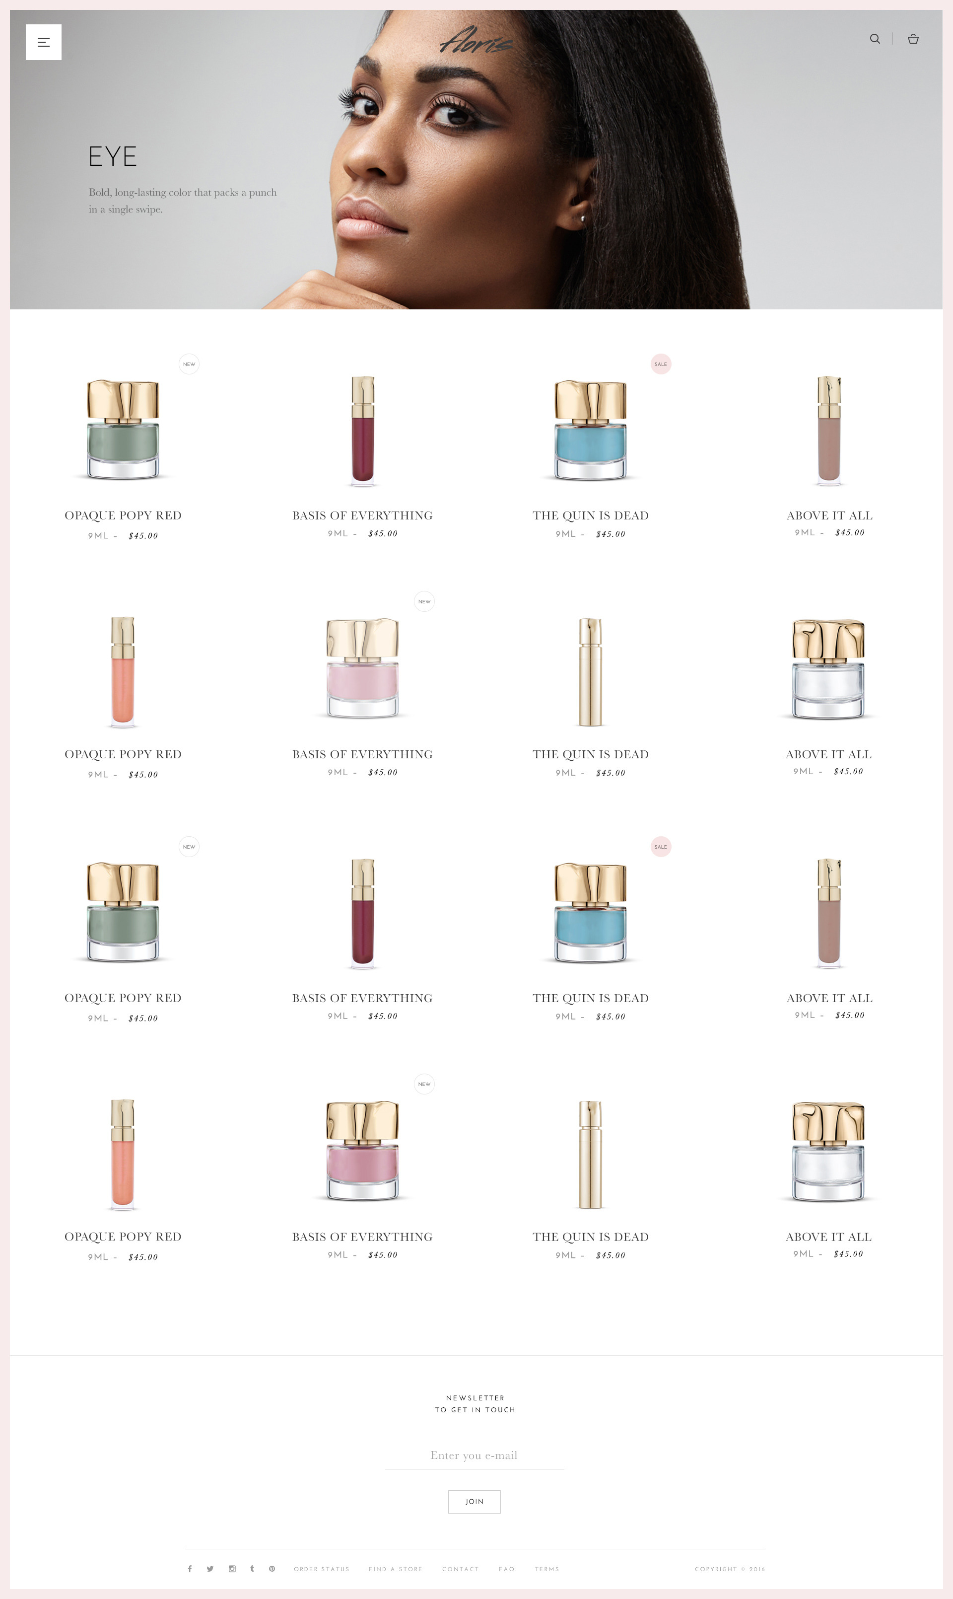Screen dimensions: 953x1599
Task: Open the hamburger menu button
Action: click(x=43, y=42)
